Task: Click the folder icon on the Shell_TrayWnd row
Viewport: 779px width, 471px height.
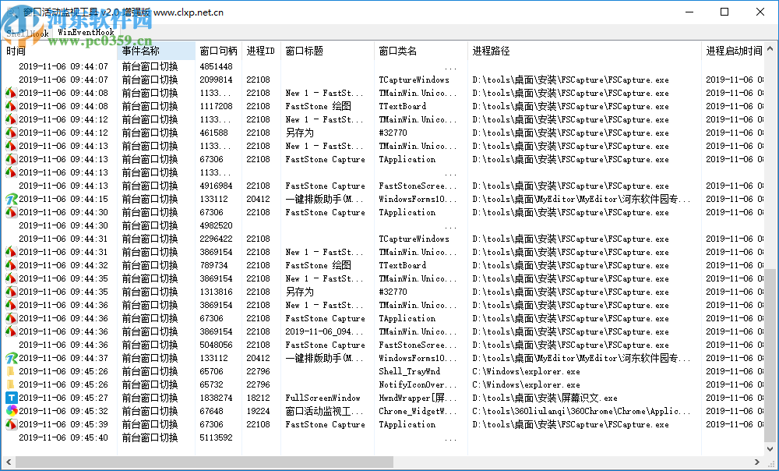Action: tap(11, 371)
